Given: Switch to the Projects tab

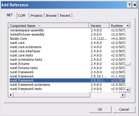Looking at the screenshot, I should pyautogui.click(x=37, y=16).
